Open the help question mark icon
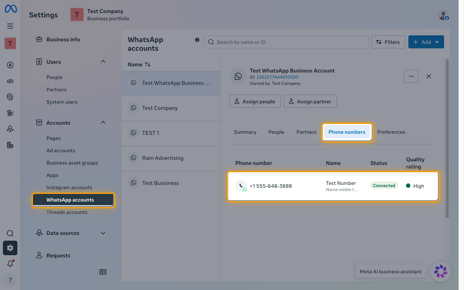464x290 pixels. [10, 280]
